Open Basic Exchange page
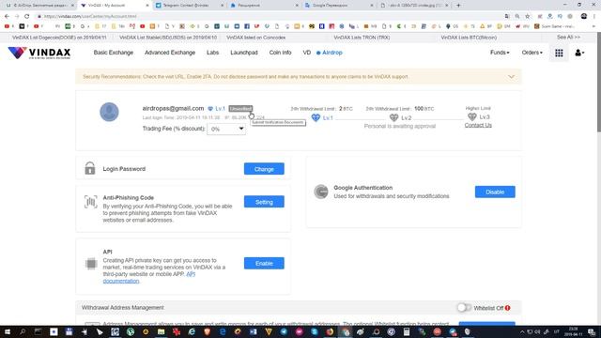The image size is (601, 338). click(114, 53)
